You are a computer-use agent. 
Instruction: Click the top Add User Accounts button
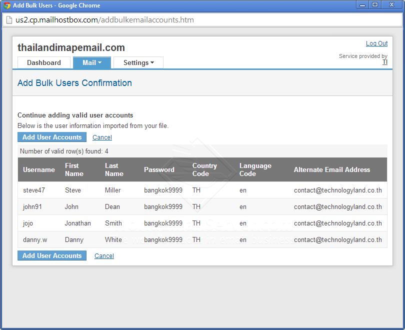click(51, 137)
